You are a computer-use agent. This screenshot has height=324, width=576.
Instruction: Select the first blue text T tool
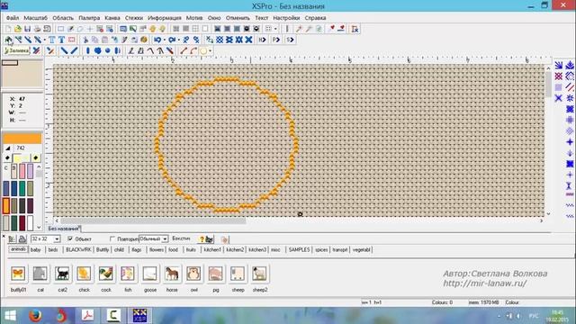(52, 40)
